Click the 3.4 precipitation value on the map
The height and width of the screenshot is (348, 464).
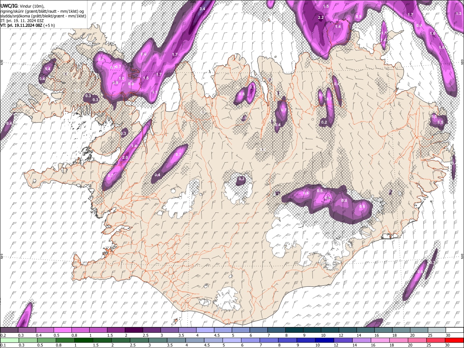coord(202,9)
